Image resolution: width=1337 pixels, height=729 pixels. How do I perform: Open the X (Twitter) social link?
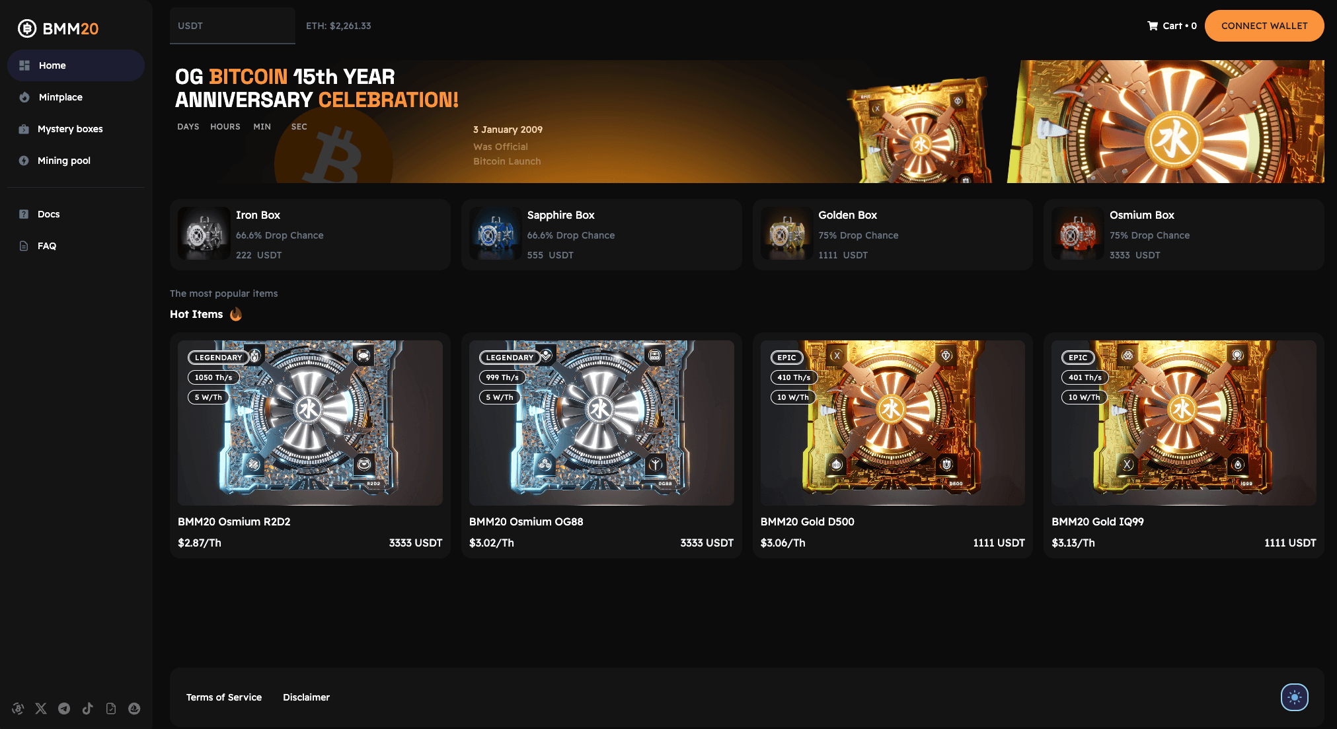41,709
